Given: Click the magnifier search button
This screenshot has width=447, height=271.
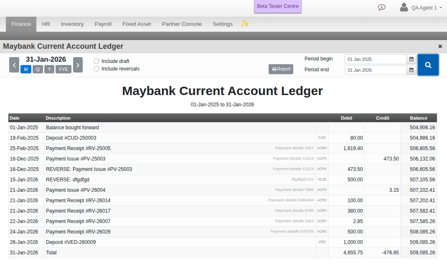Looking at the screenshot, I should click(x=428, y=65).
